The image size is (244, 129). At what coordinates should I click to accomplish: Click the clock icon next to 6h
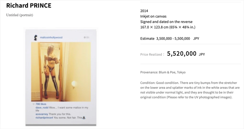(85, 38)
